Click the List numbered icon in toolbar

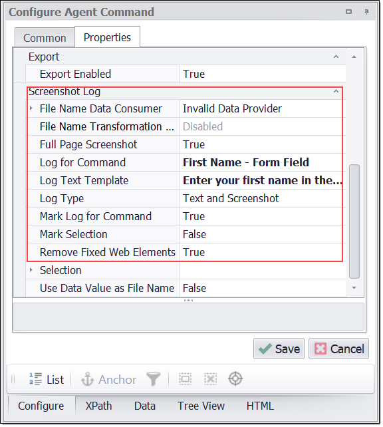36,379
